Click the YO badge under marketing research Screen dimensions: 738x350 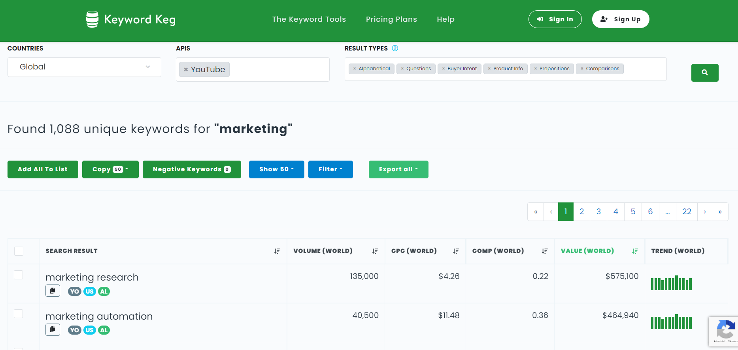point(74,292)
